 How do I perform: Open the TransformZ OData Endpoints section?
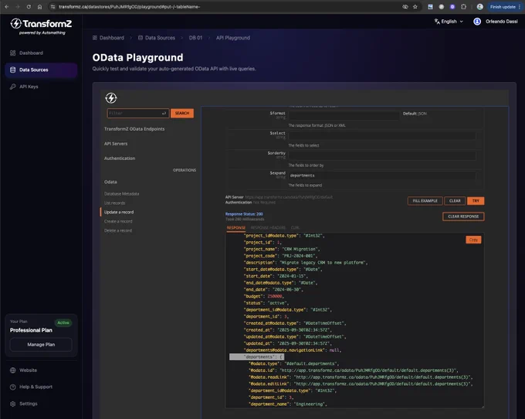134,129
